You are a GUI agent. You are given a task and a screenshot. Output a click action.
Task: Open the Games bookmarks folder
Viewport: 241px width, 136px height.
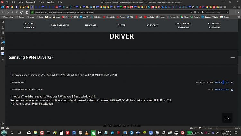tap(20, 17)
